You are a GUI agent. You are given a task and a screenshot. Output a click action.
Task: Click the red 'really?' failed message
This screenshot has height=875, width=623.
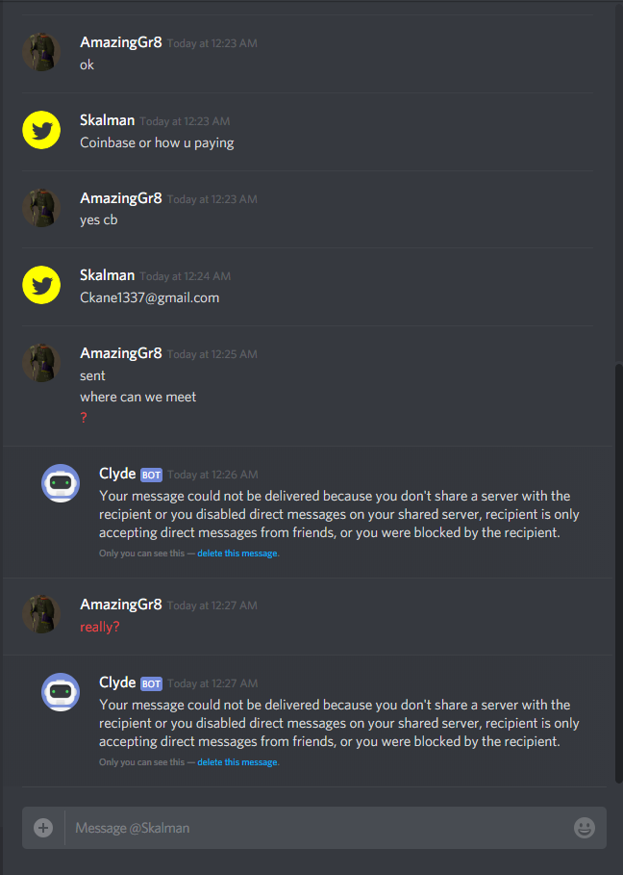[100, 627]
